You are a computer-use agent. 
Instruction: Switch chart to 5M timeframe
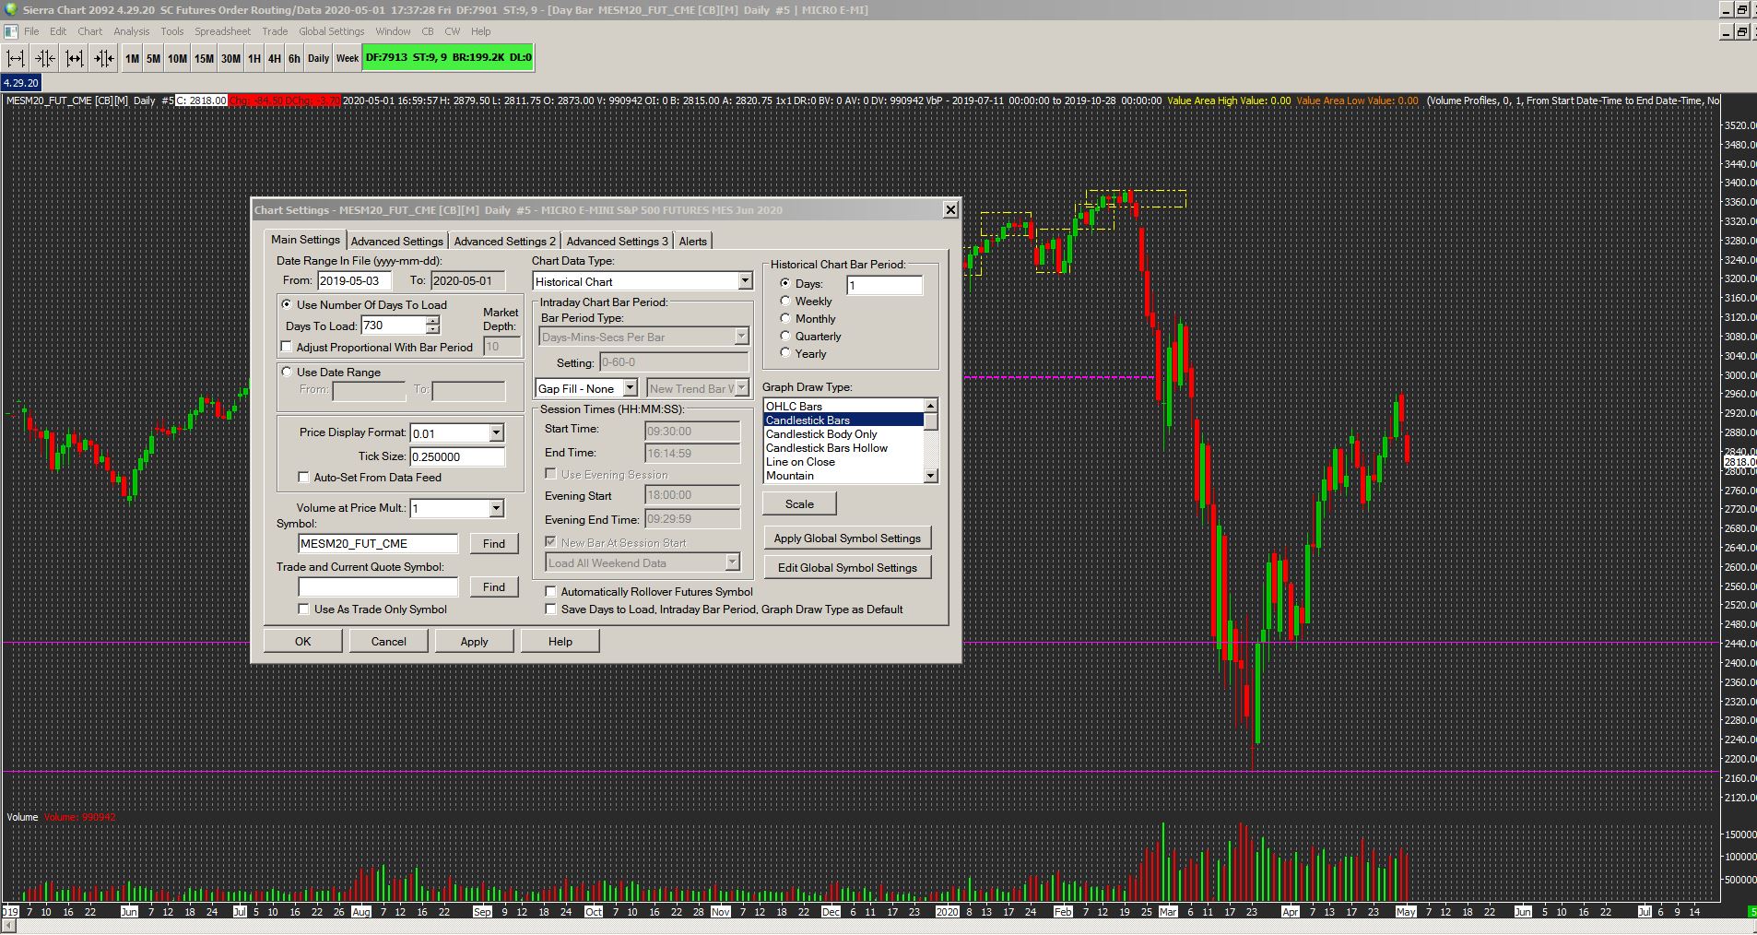pyautogui.click(x=153, y=58)
